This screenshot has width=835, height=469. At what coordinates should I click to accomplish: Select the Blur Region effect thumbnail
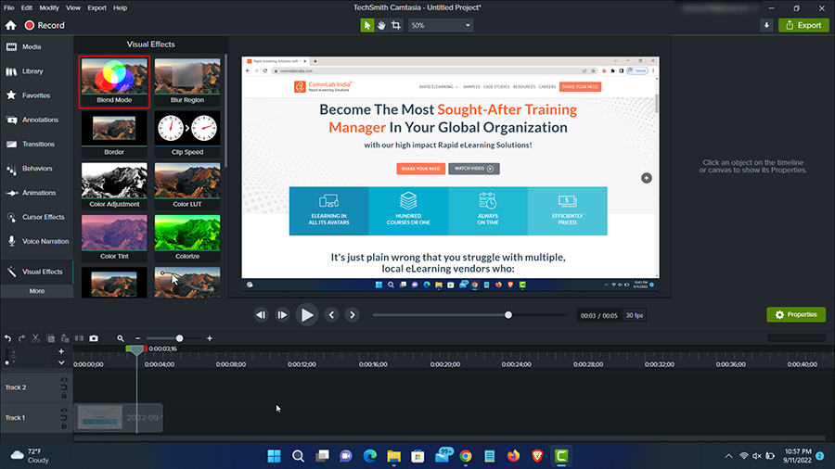[187, 82]
